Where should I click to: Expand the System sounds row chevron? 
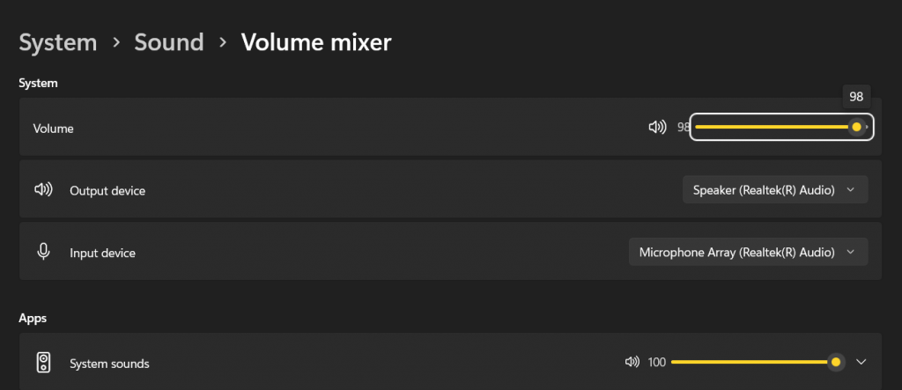point(861,362)
